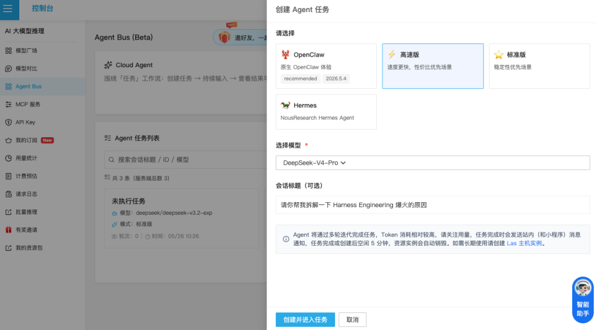Click the Agent 任务列表 heading
The height and width of the screenshot is (330, 596).
[x=137, y=138]
